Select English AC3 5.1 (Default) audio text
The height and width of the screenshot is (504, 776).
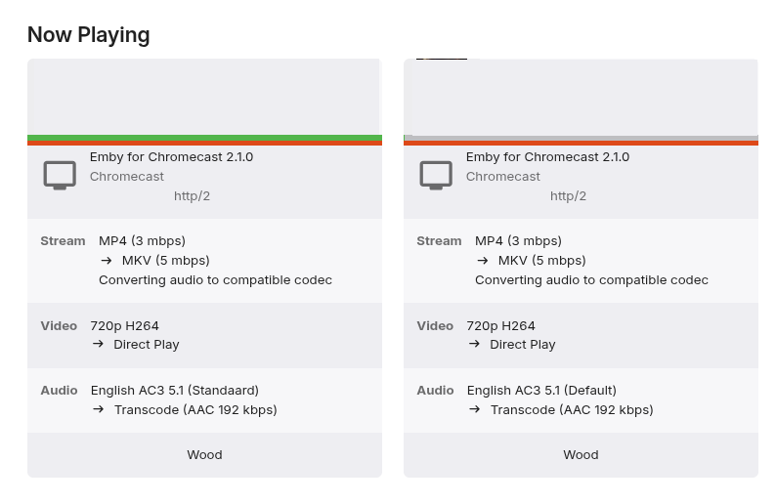click(x=541, y=390)
